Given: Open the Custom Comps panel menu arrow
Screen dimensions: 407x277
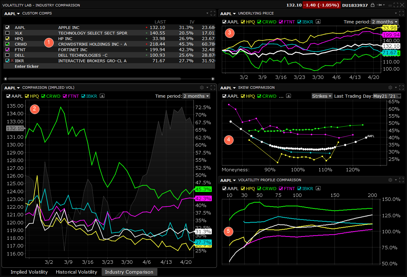Looking at the screenshot, I should tap(207, 13).
